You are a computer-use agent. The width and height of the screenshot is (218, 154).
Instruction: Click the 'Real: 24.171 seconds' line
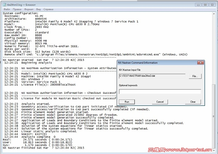(37, 140)
